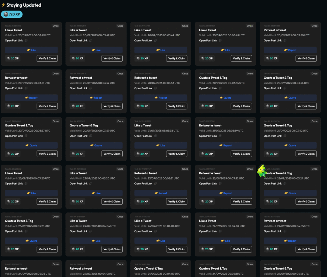Verify & Claim quote task expiring 23/09 00:03:25
Screen dimensions: 327x277
[x=47, y=249]
